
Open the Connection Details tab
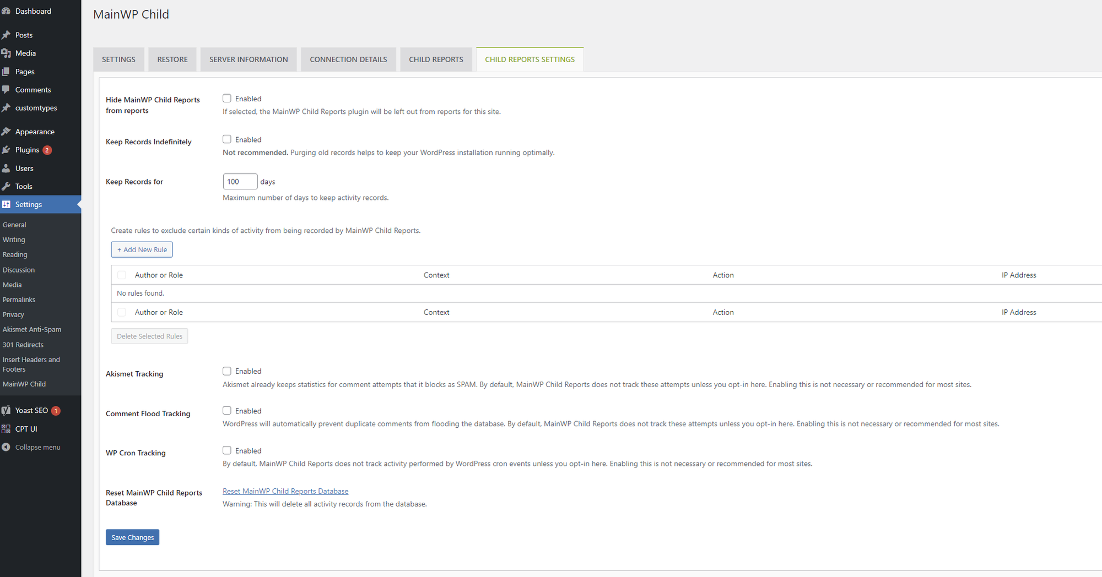coord(348,59)
